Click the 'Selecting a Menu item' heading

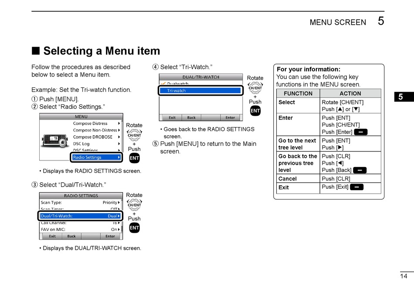click(102, 51)
